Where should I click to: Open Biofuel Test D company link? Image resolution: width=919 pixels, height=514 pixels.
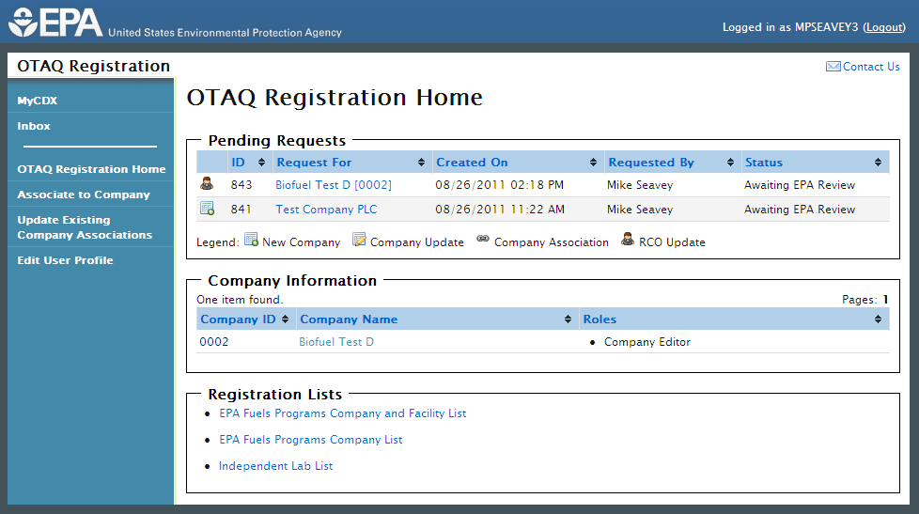(x=336, y=342)
